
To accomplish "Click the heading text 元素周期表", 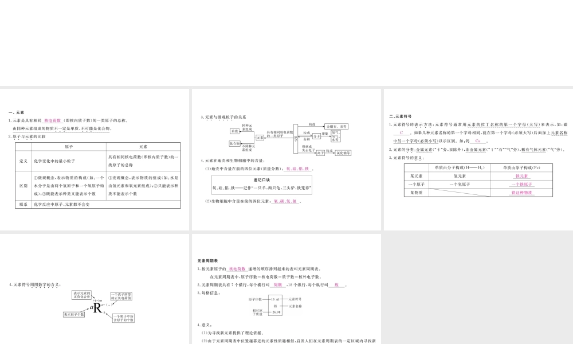I will pyautogui.click(x=207, y=261).
